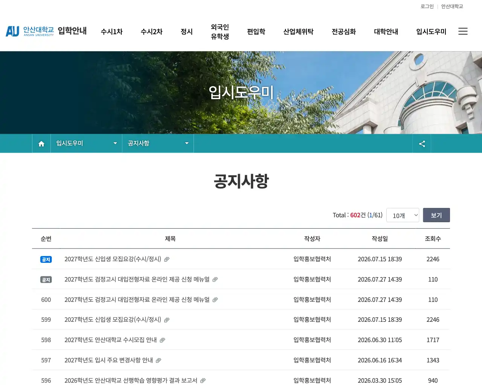Click the 보기 button
Screen dimensions: 482x385
[x=436, y=215]
